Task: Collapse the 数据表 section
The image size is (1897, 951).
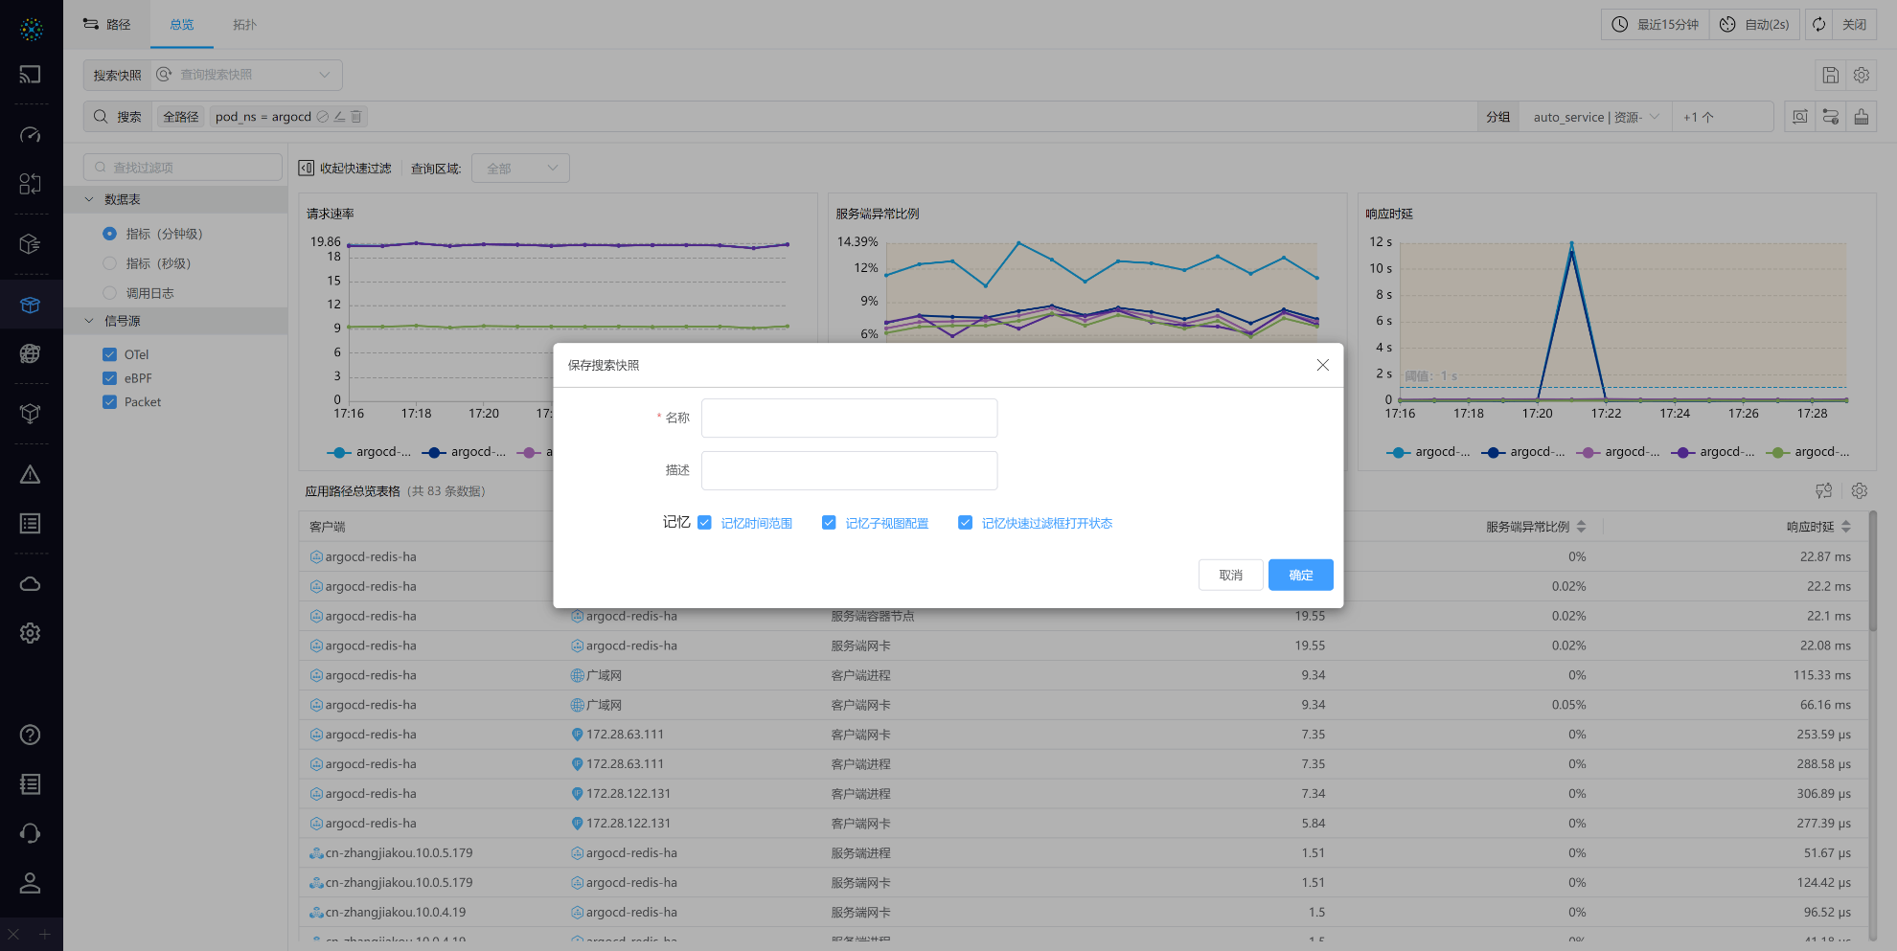Action: (x=89, y=199)
